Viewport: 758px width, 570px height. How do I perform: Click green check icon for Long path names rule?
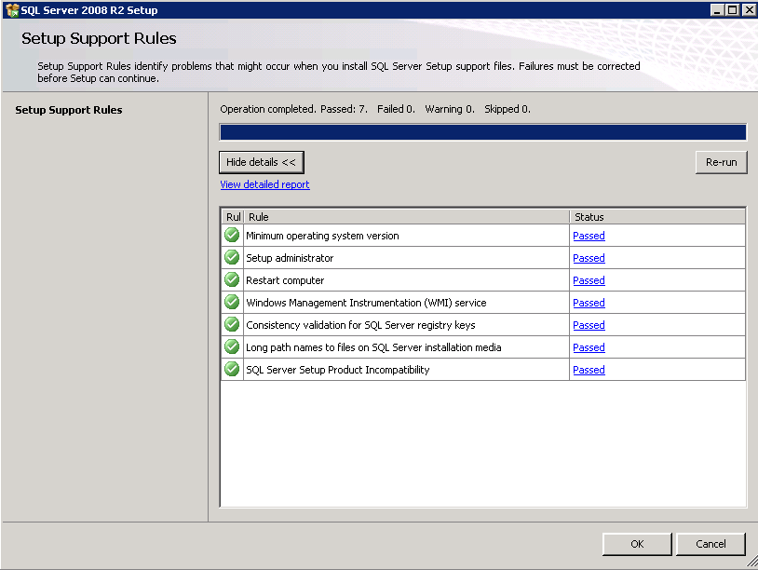[232, 346]
